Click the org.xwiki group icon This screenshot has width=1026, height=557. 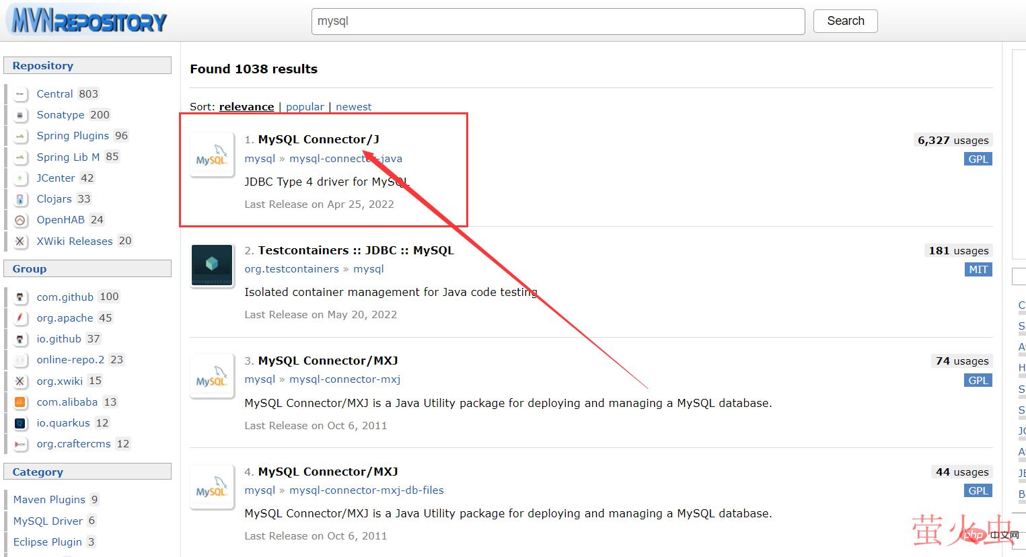tap(20, 381)
